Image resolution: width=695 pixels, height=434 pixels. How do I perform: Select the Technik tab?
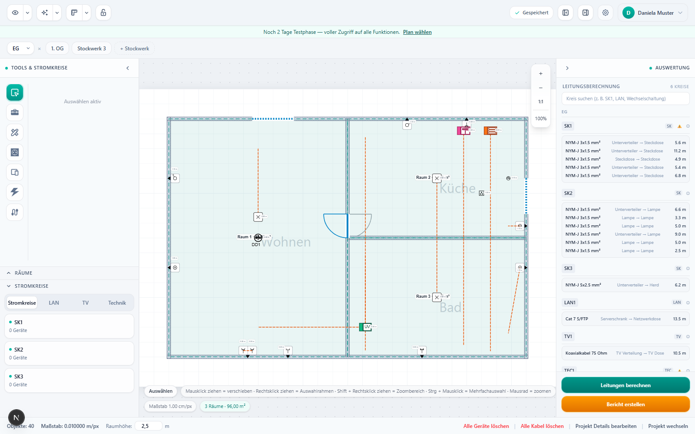coord(117,303)
